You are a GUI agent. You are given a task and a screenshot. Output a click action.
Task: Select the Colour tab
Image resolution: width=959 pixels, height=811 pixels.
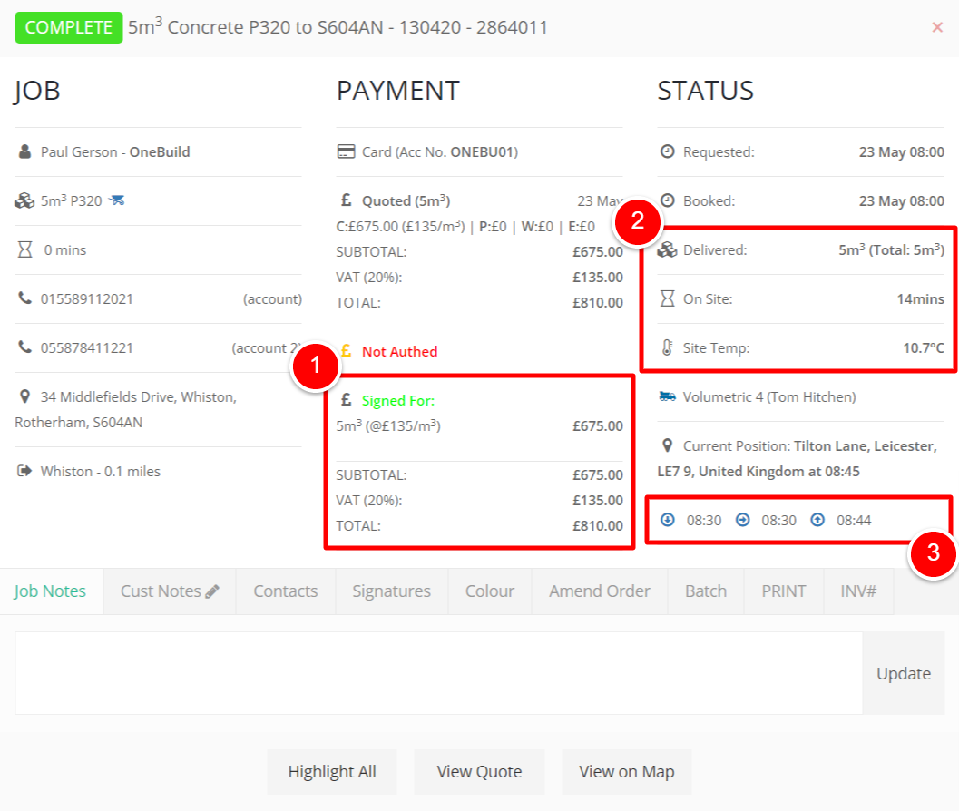point(489,591)
